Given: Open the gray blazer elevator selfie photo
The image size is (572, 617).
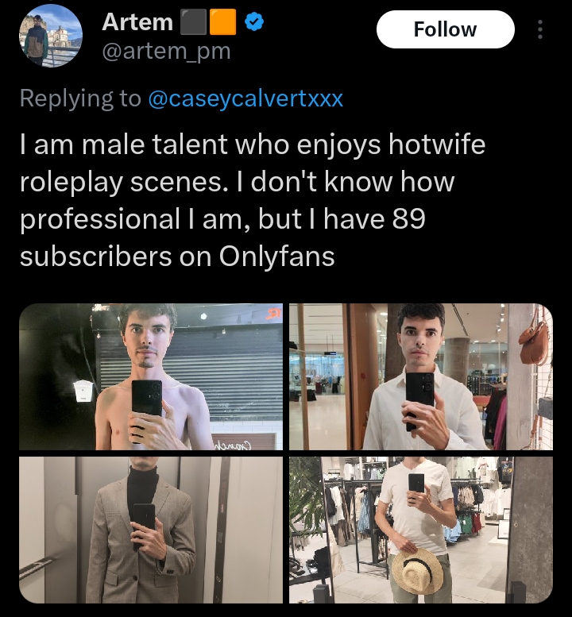Looking at the screenshot, I should (151, 530).
